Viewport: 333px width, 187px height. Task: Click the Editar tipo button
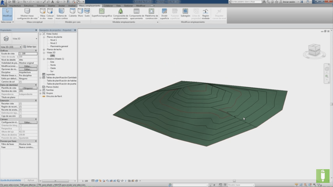click(x=30, y=47)
